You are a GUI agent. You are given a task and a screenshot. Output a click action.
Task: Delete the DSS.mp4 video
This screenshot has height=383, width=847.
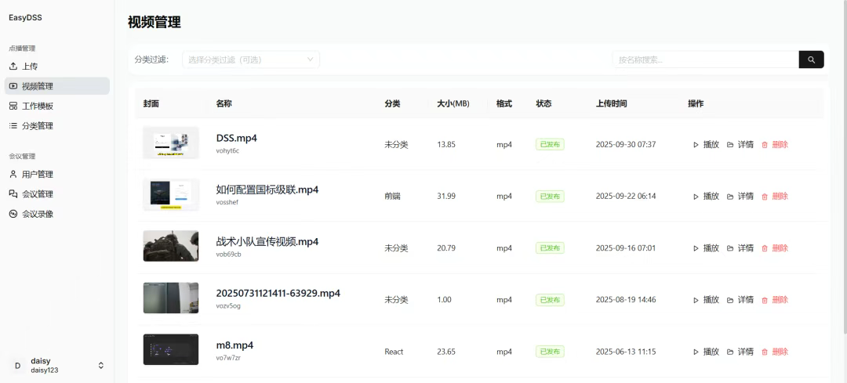775,145
